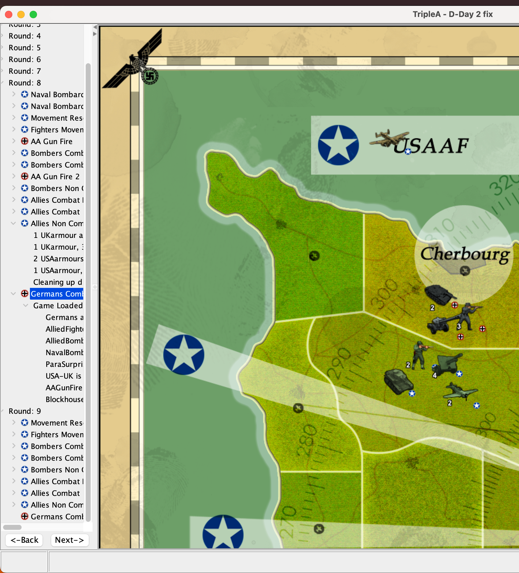Expand the Round: 4 history node
This screenshot has width=519, height=573.
(x=2, y=35)
